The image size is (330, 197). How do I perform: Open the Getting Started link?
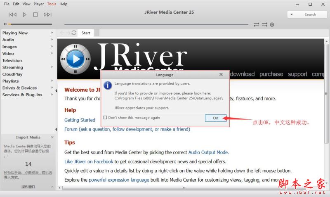pyautogui.click(x=80, y=120)
